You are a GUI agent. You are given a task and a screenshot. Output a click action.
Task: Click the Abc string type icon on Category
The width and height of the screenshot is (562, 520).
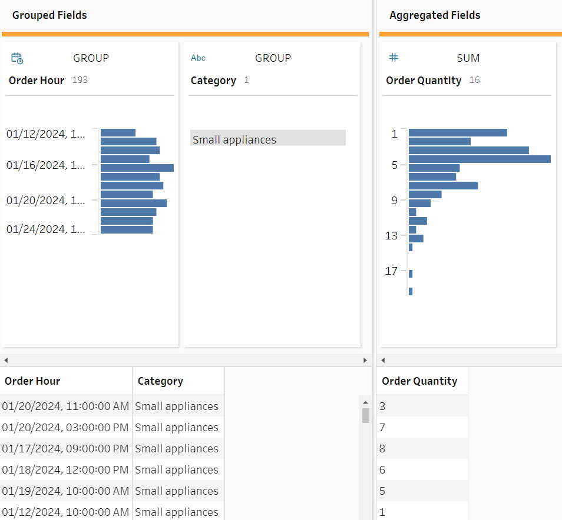[198, 58]
